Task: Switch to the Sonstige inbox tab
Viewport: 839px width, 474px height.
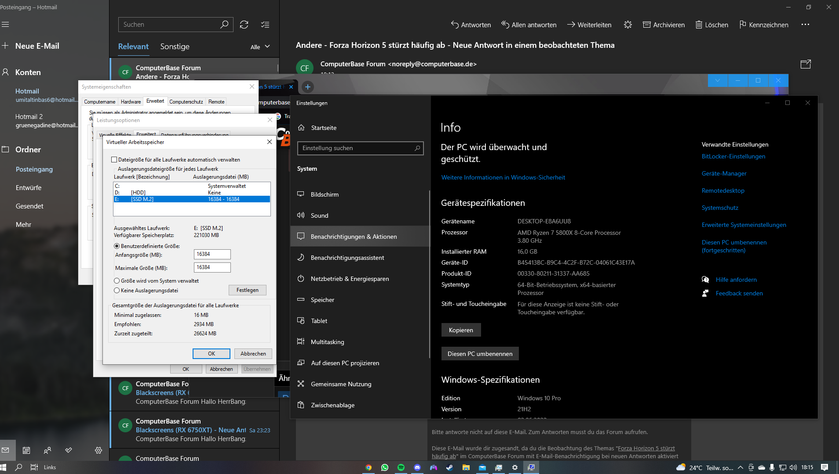Action: [x=175, y=47]
